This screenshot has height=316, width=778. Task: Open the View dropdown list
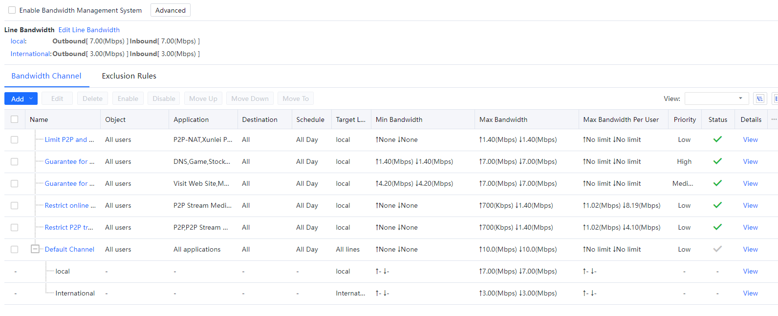pos(716,99)
